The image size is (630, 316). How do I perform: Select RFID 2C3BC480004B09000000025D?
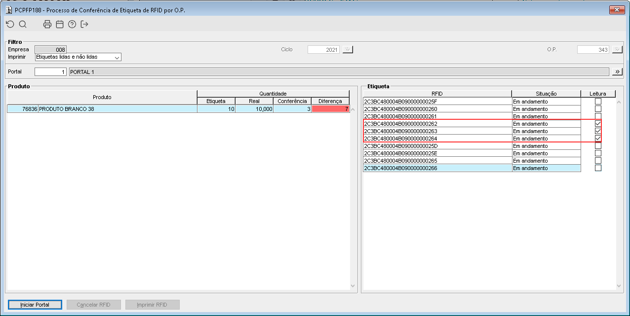point(437,146)
